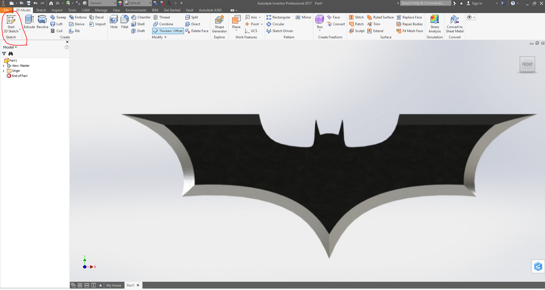Screen dimensions: 545x290
Task: Select the Hole tool
Action: [114, 22]
